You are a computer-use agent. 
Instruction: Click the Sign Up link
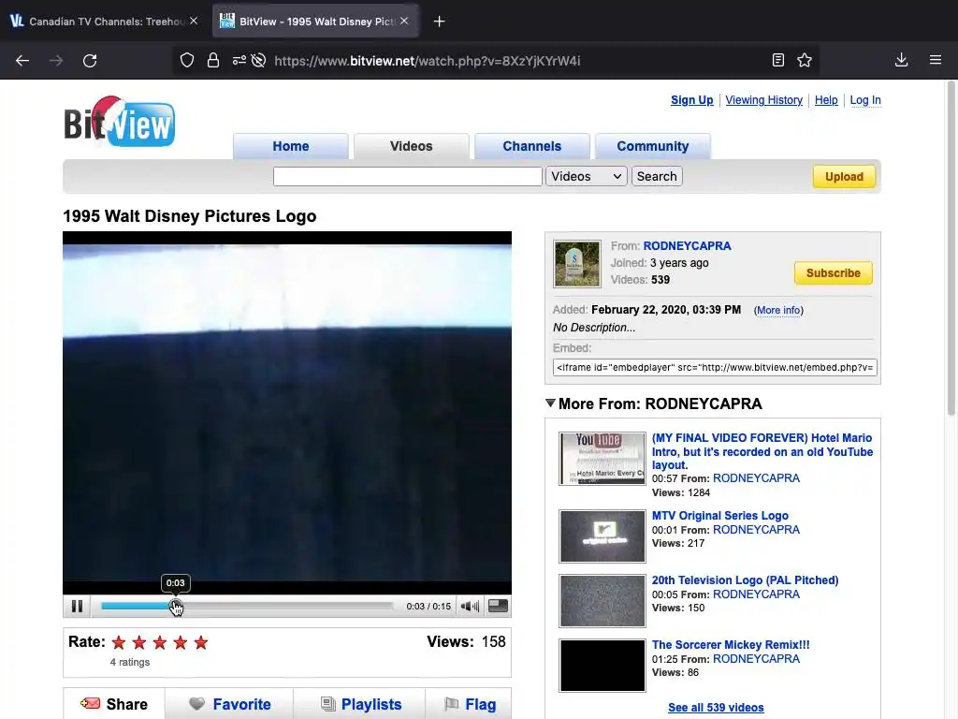pos(691,100)
